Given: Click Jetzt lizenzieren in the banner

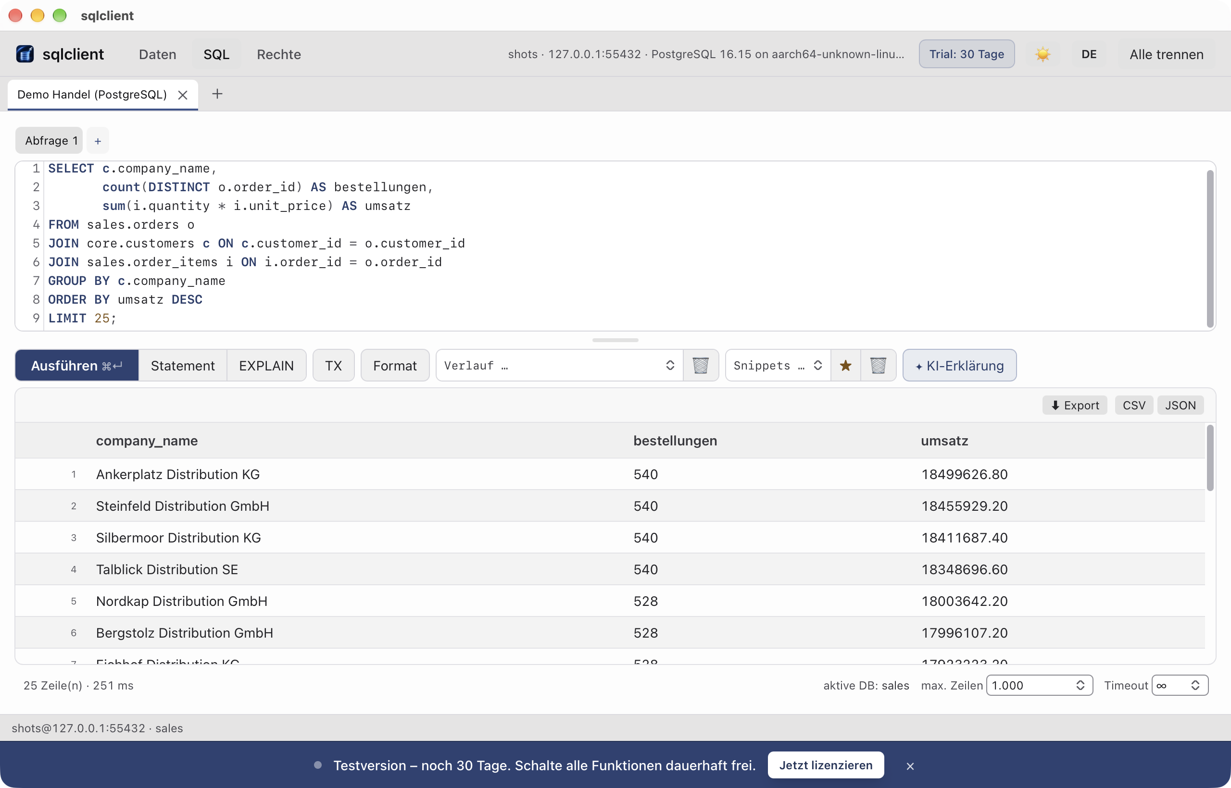Looking at the screenshot, I should [826, 765].
